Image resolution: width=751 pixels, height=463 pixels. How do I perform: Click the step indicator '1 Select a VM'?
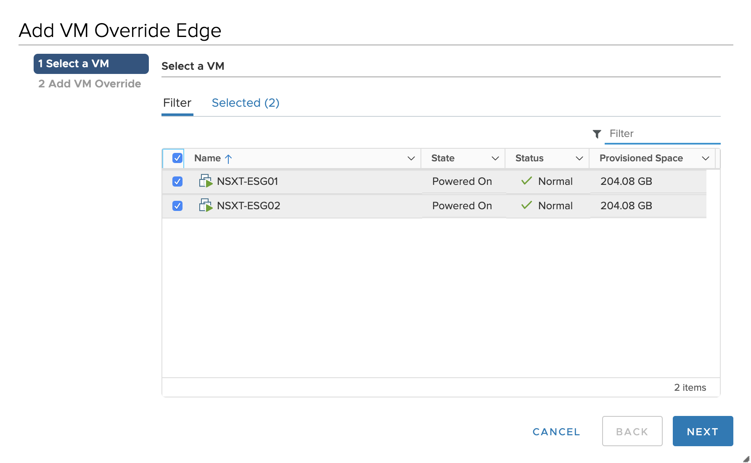[90, 63]
